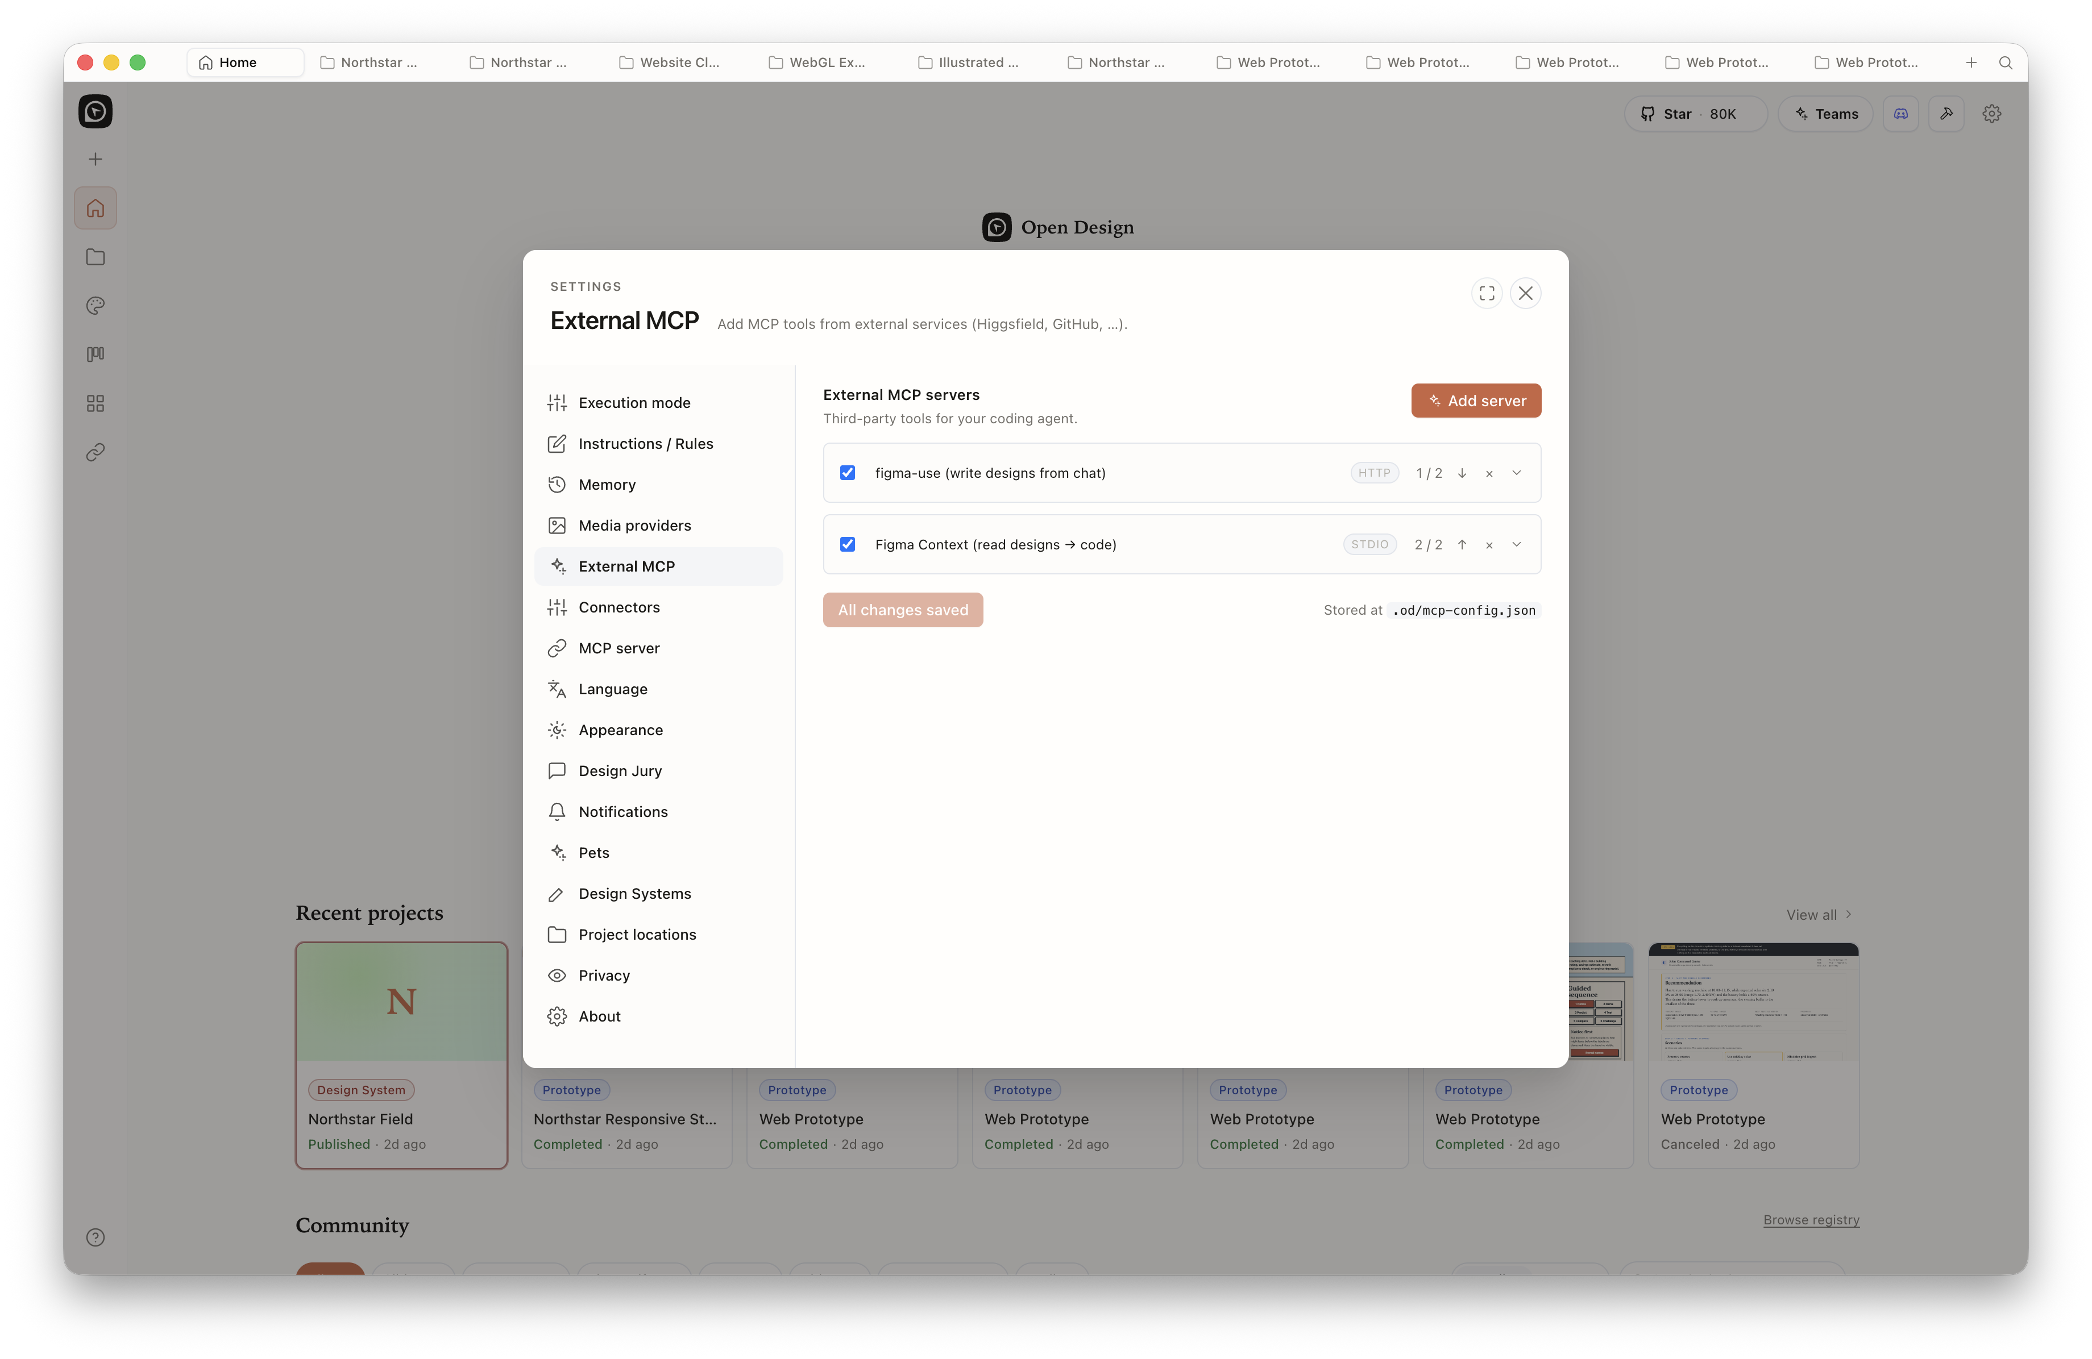This screenshot has height=1359, width=2092.
Task: Open the Home icon in left sidebar
Action: click(x=95, y=208)
